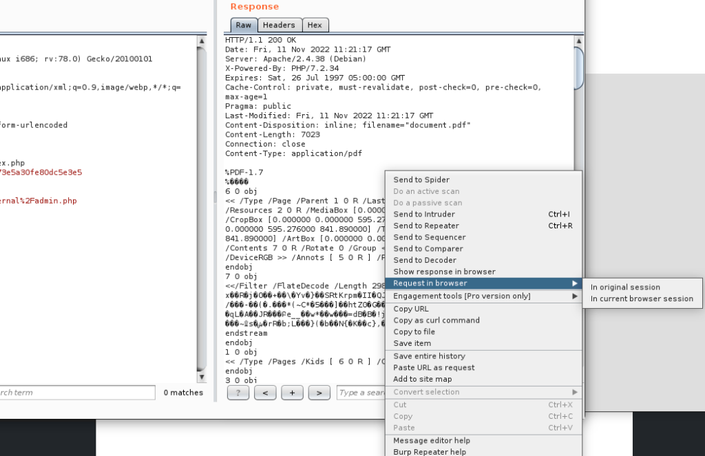Click the %PDF-1.7 line
This screenshot has height=456, width=705.
coord(244,173)
